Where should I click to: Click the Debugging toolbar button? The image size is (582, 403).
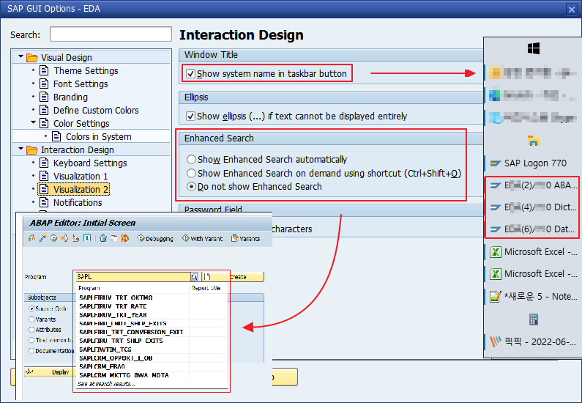coord(155,238)
